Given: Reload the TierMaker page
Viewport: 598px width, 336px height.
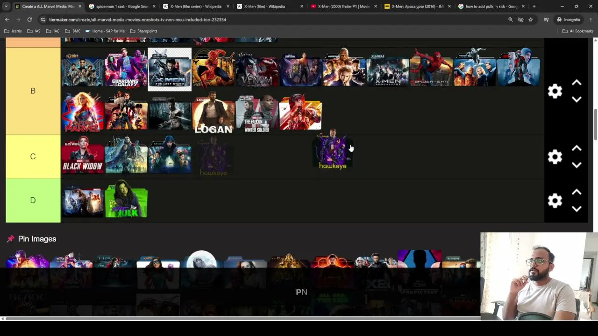Looking at the screenshot, I should [29, 20].
